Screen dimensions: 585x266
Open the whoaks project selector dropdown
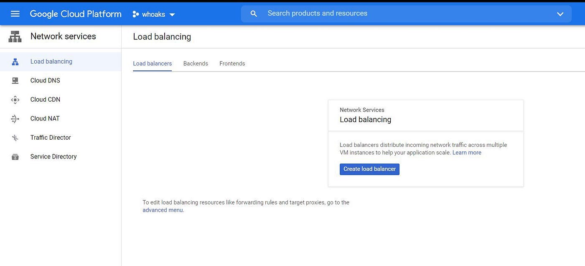[154, 14]
